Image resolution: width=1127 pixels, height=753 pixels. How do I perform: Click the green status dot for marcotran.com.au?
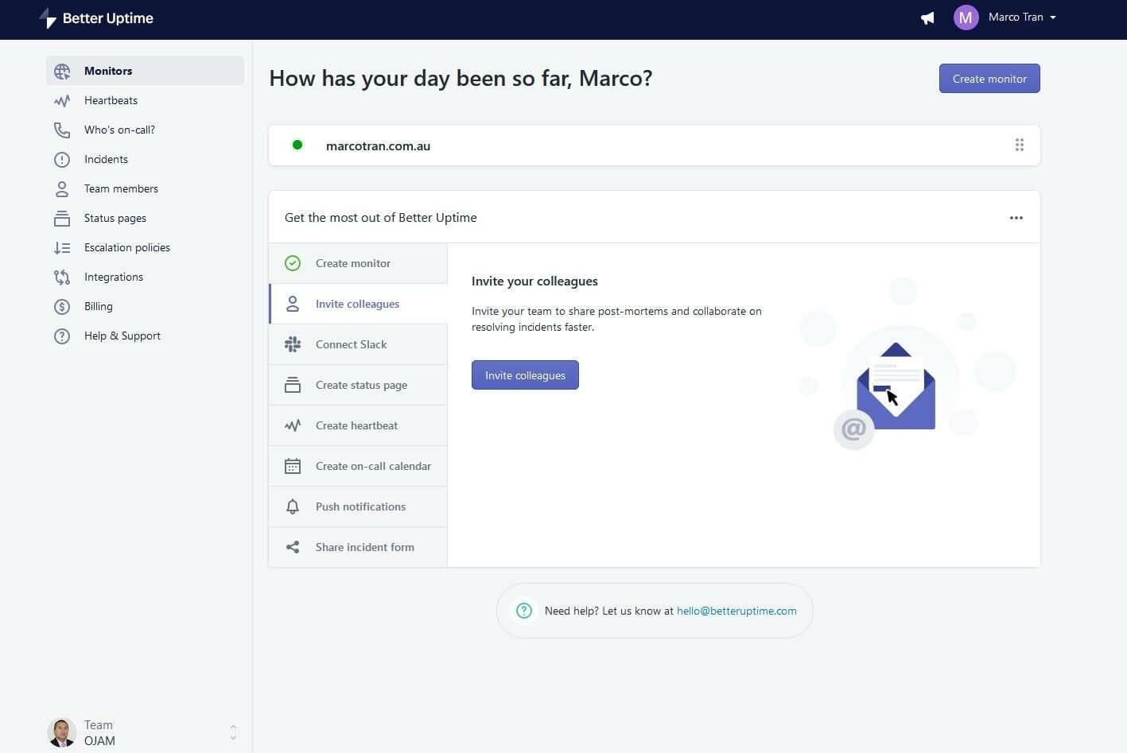297,145
